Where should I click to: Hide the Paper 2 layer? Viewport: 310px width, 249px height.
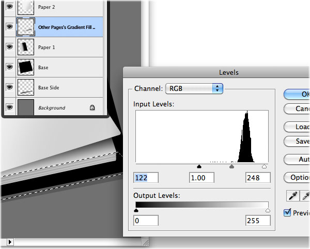point(9,7)
